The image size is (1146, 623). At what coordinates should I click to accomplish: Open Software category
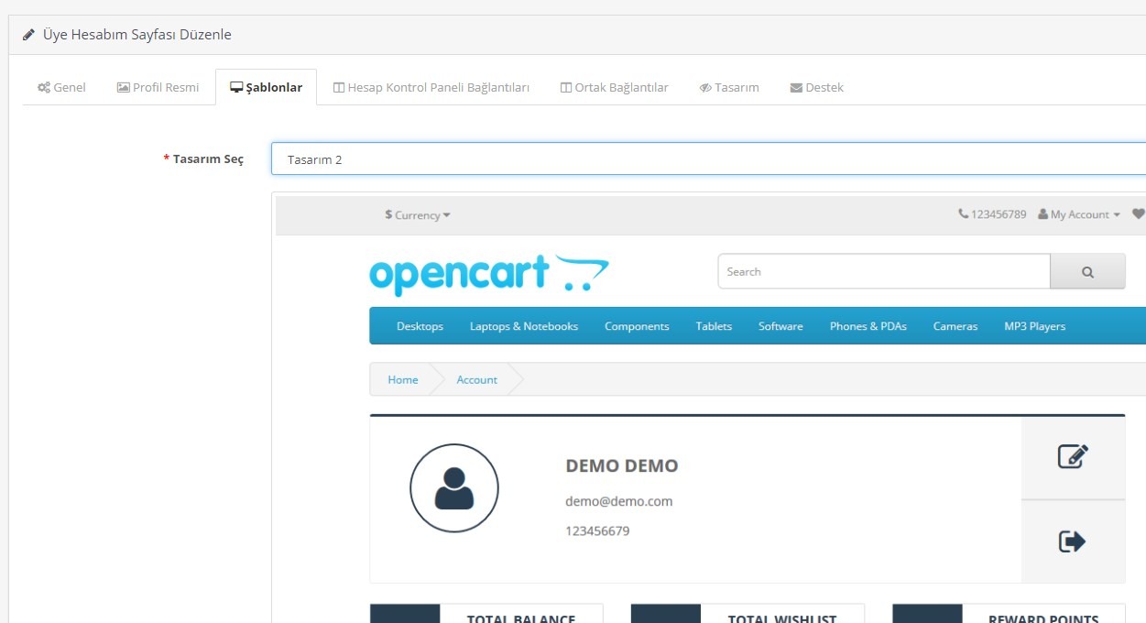pyautogui.click(x=780, y=326)
